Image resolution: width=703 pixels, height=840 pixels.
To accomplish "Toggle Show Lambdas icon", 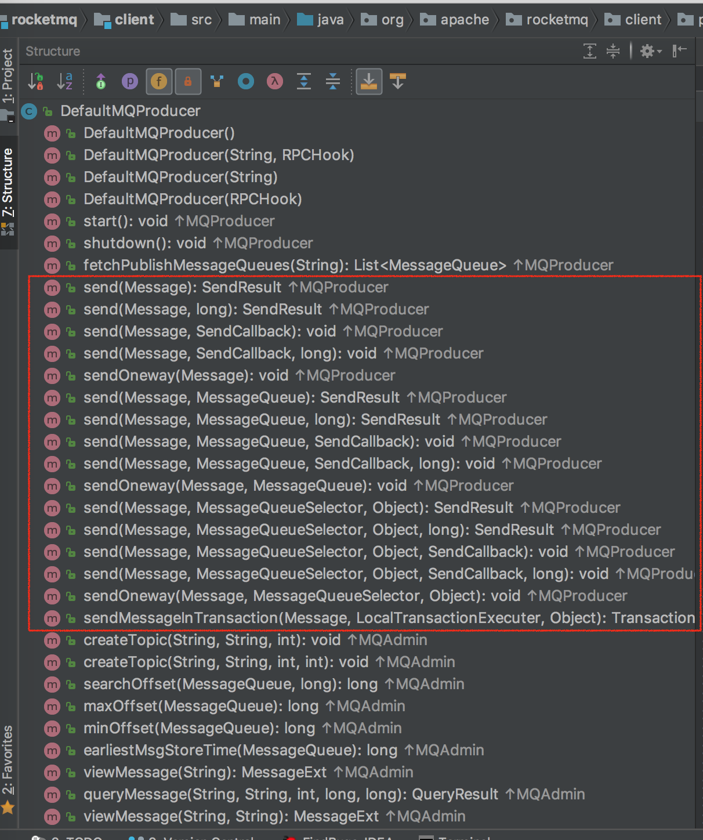I will (x=275, y=81).
